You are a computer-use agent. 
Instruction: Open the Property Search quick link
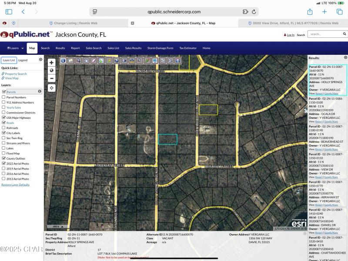click(16, 74)
